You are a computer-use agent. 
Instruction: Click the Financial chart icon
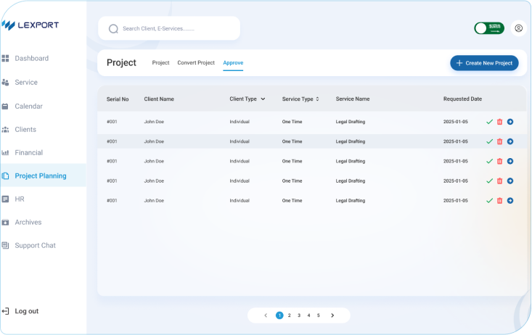(6, 153)
